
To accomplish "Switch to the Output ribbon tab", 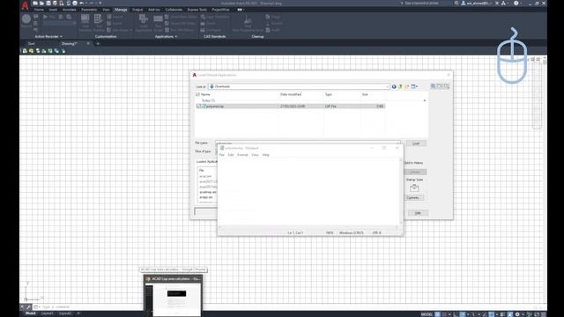I will (x=137, y=10).
